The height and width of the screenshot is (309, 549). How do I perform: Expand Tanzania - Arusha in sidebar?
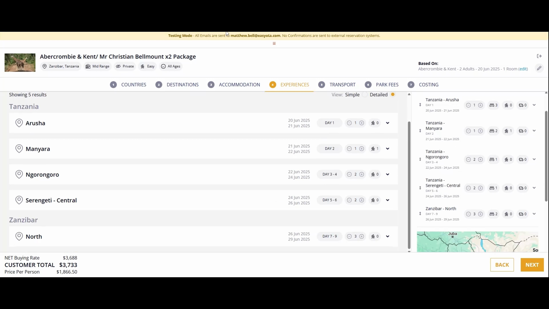[534, 105]
